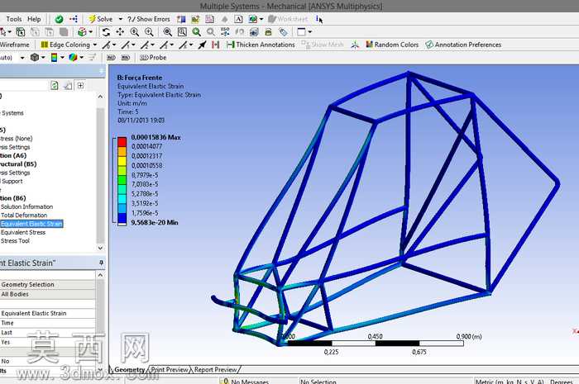Click the red Max legend color band
Viewport: 579px width, 384px height.
tap(122, 142)
